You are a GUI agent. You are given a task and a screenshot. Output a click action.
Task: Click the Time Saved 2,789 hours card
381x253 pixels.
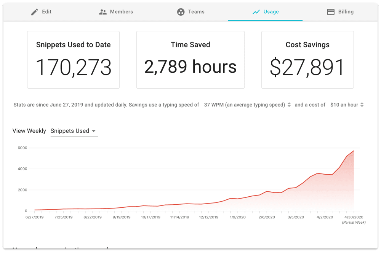190,60
